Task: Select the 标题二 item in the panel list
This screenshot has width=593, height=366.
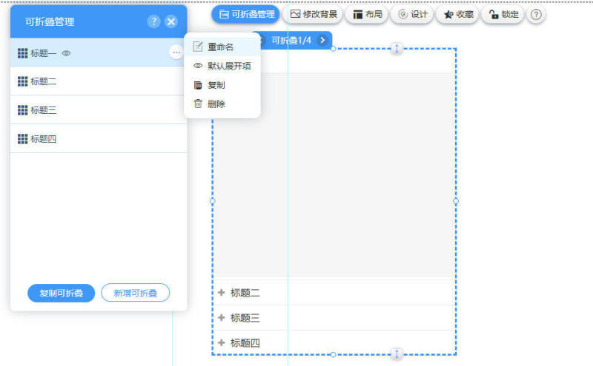Action: click(44, 81)
